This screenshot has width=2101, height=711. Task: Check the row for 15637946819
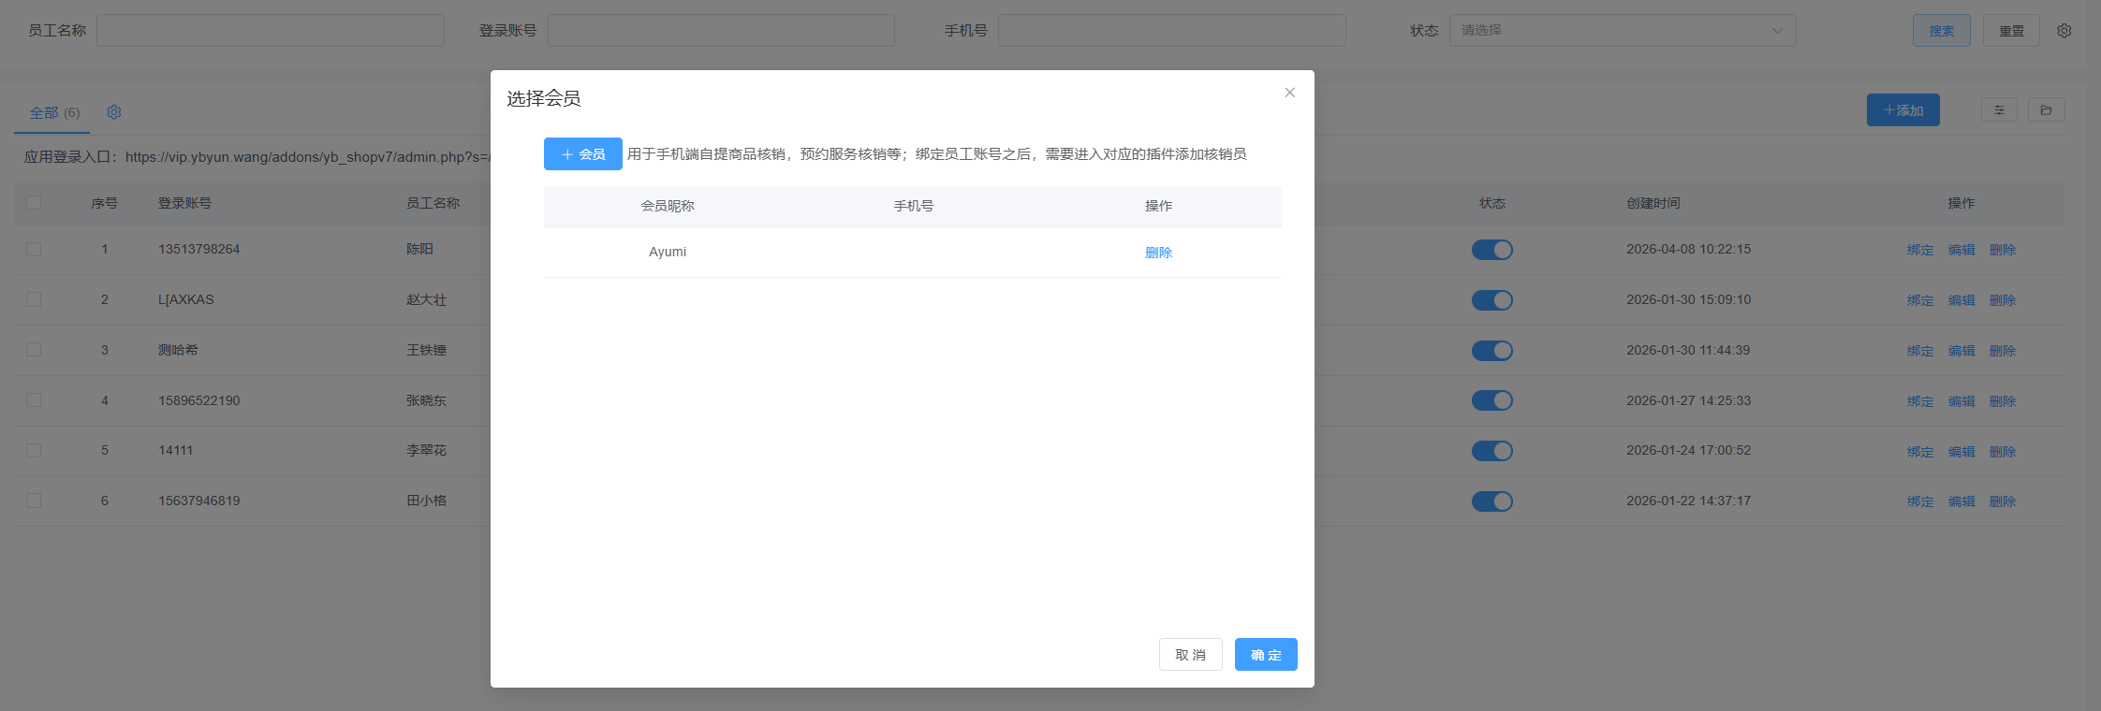(x=34, y=501)
